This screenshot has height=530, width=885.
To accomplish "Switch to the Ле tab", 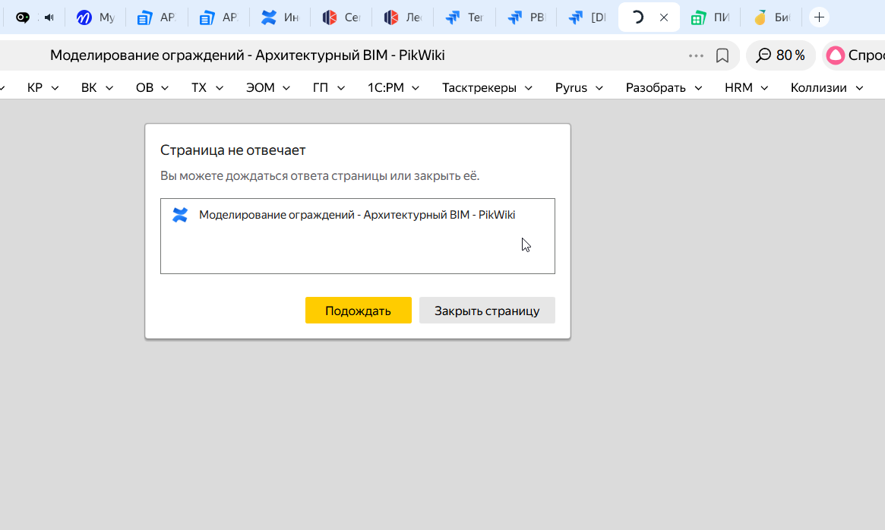I will (403, 17).
